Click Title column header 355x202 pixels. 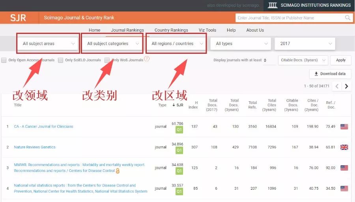click(18, 105)
